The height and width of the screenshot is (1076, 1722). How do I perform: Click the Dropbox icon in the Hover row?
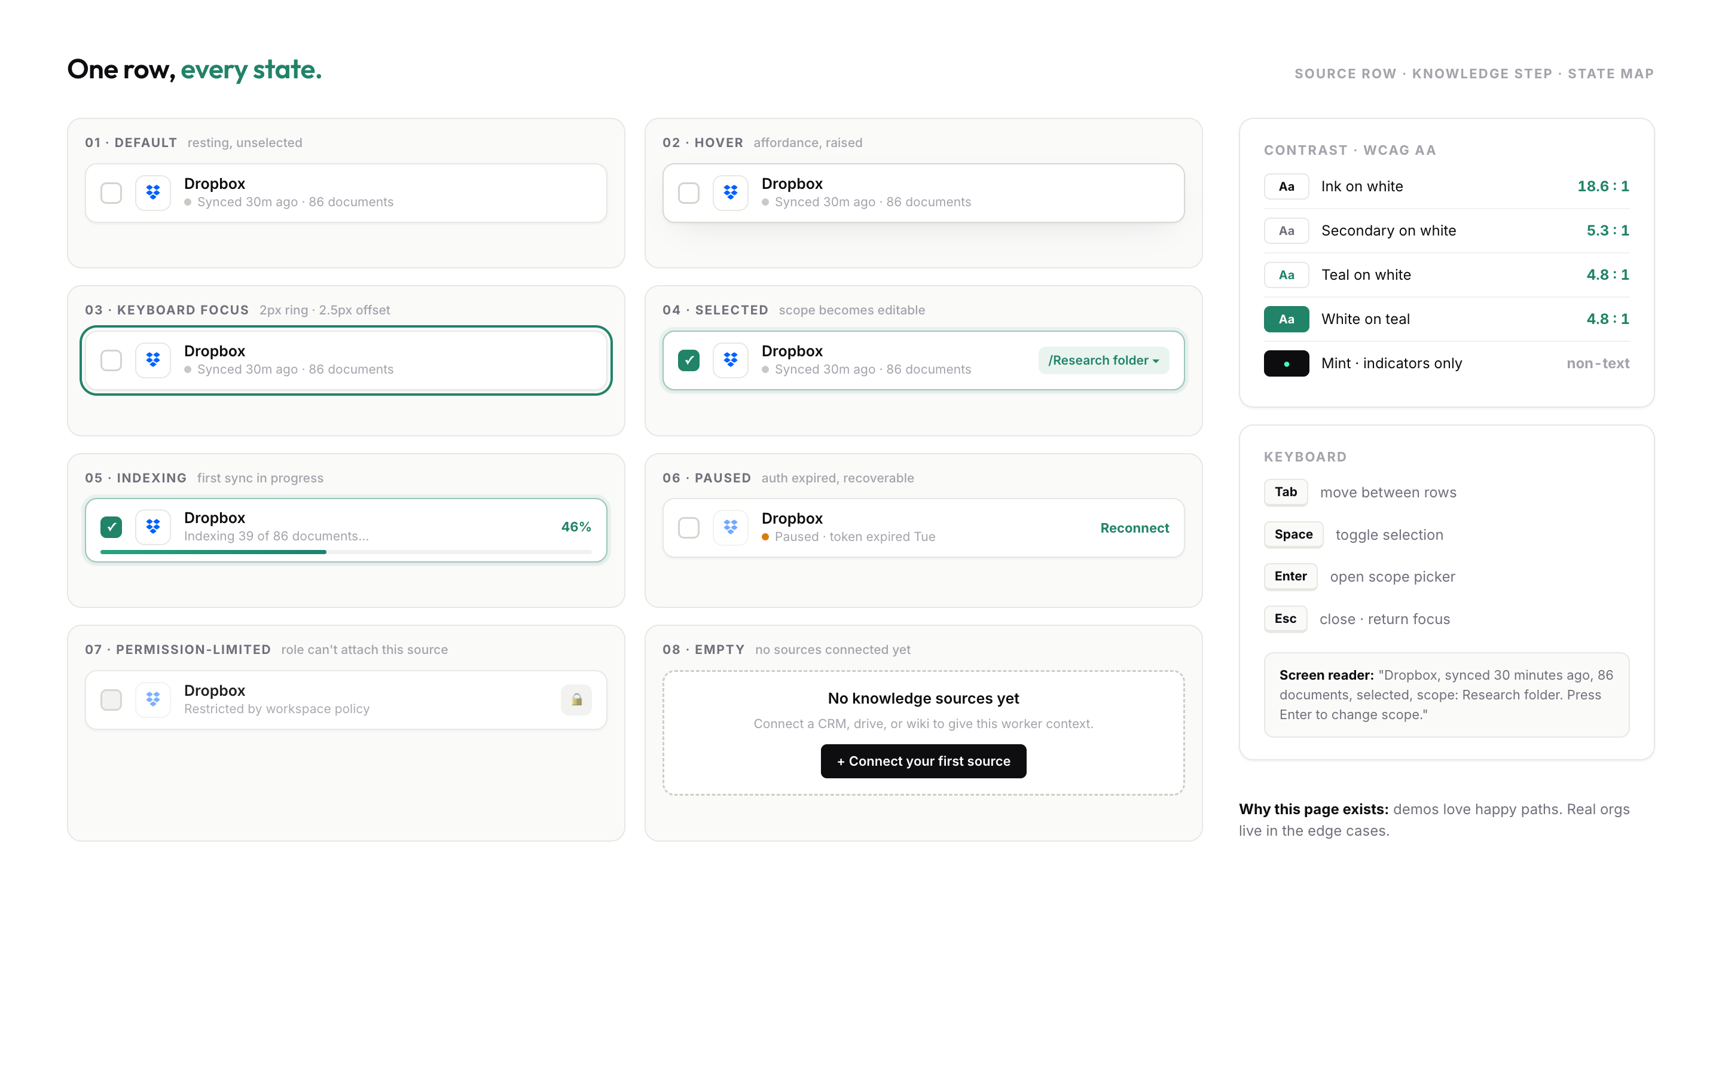click(x=730, y=193)
